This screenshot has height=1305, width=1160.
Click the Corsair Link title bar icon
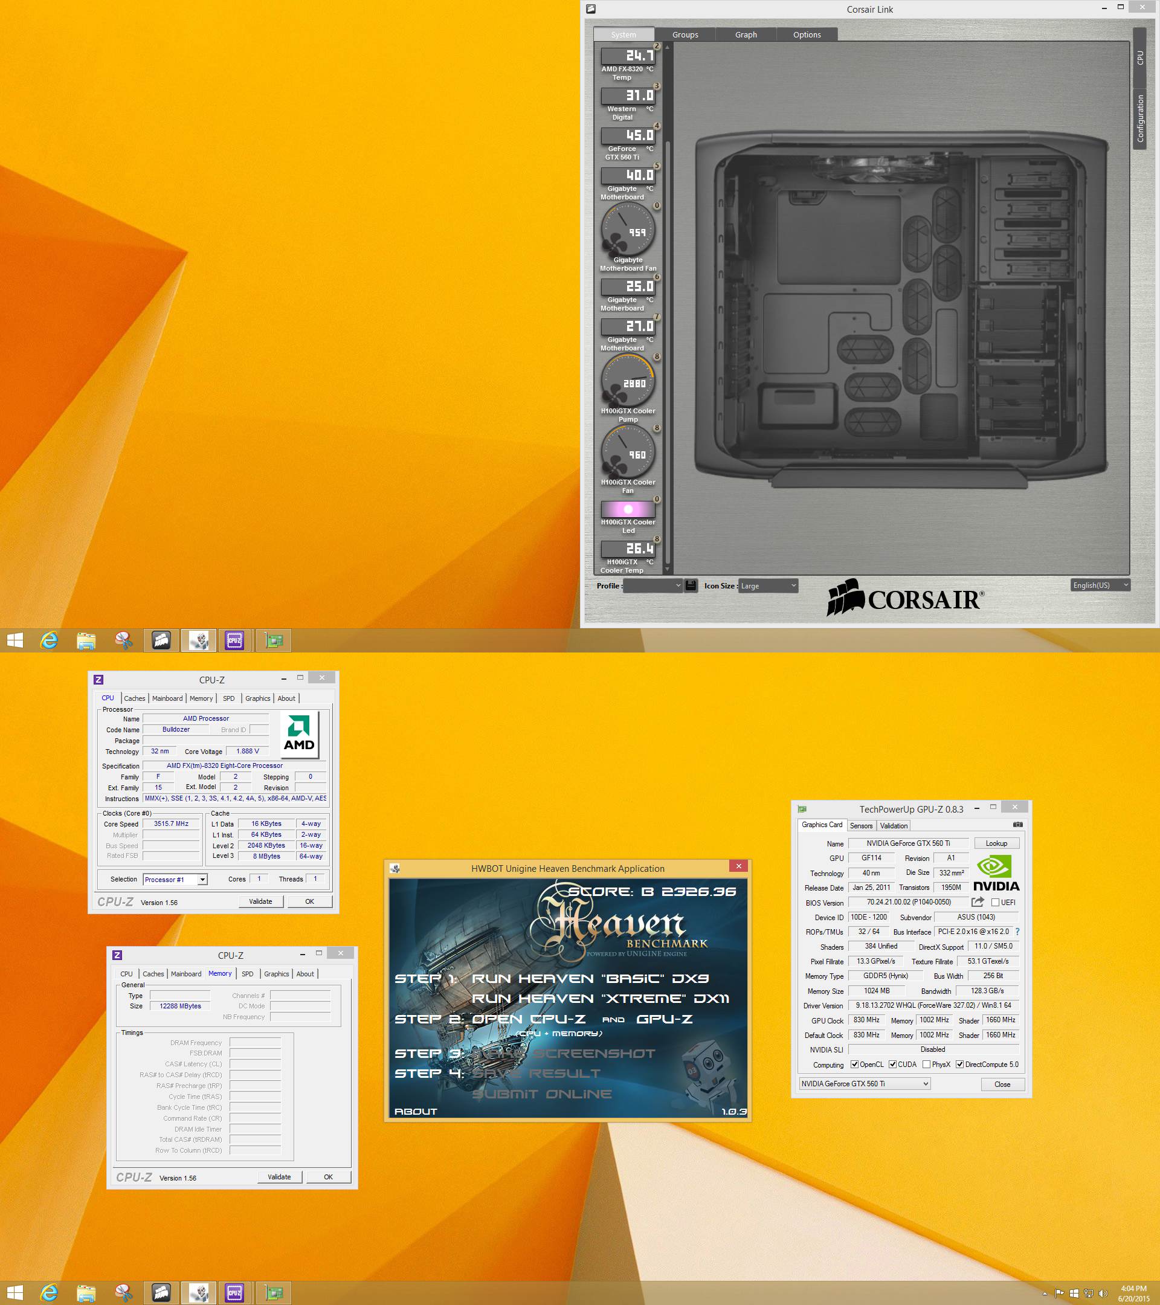[591, 9]
